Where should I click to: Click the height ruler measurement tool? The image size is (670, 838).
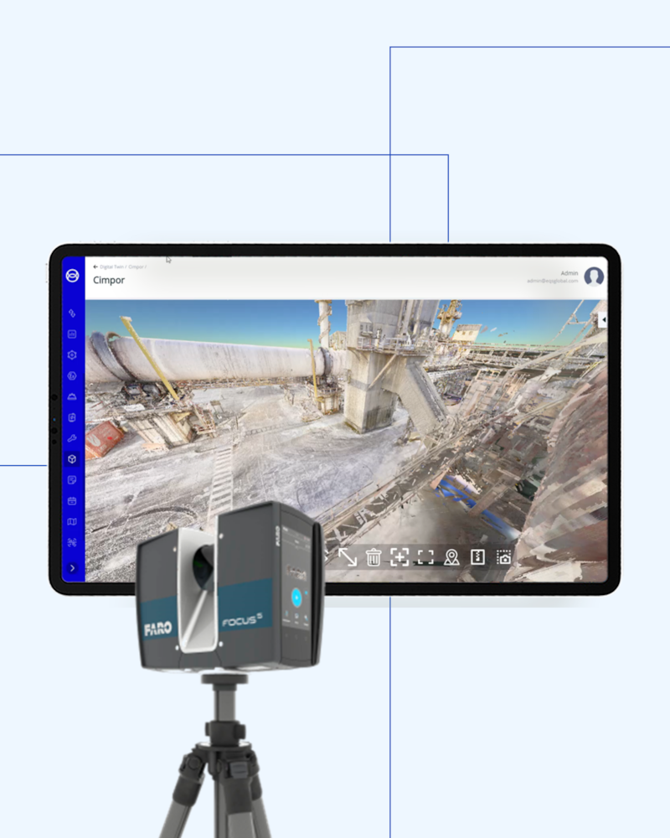[477, 557]
